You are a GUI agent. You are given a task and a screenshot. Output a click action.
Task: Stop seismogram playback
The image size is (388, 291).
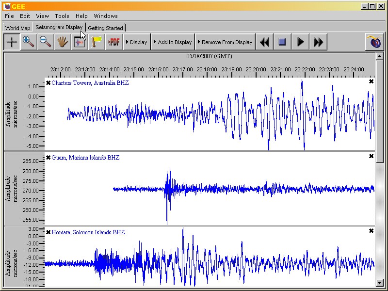tap(282, 42)
